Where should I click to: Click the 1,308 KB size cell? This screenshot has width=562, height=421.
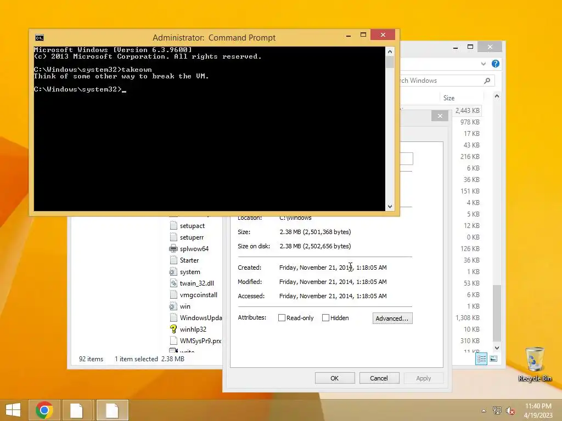[x=468, y=317]
